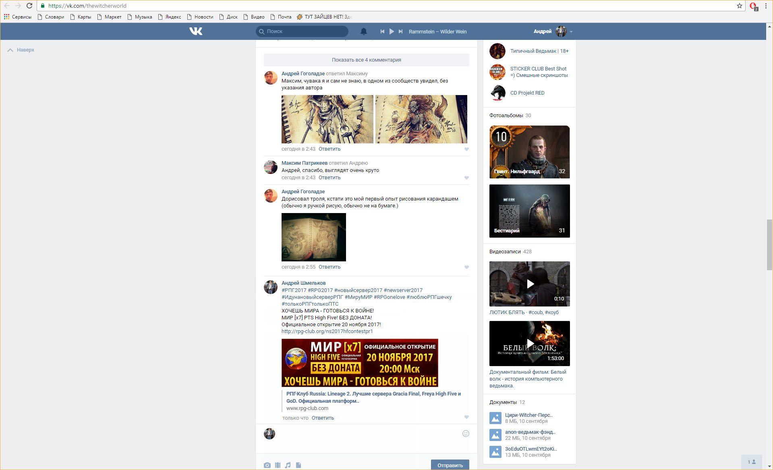Attach a document to the comment
This screenshot has height=470, width=773.
tap(298, 465)
